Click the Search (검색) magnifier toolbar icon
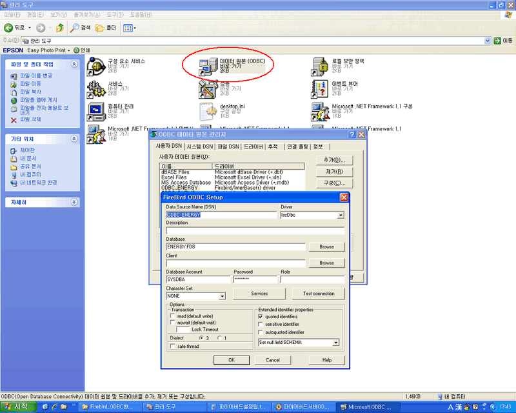 pos(74,28)
